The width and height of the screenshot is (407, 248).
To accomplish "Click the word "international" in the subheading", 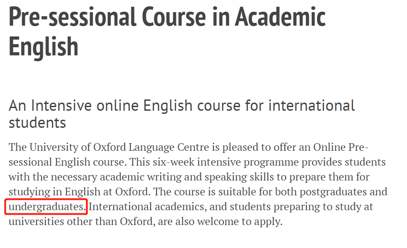I will click(x=311, y=106).
